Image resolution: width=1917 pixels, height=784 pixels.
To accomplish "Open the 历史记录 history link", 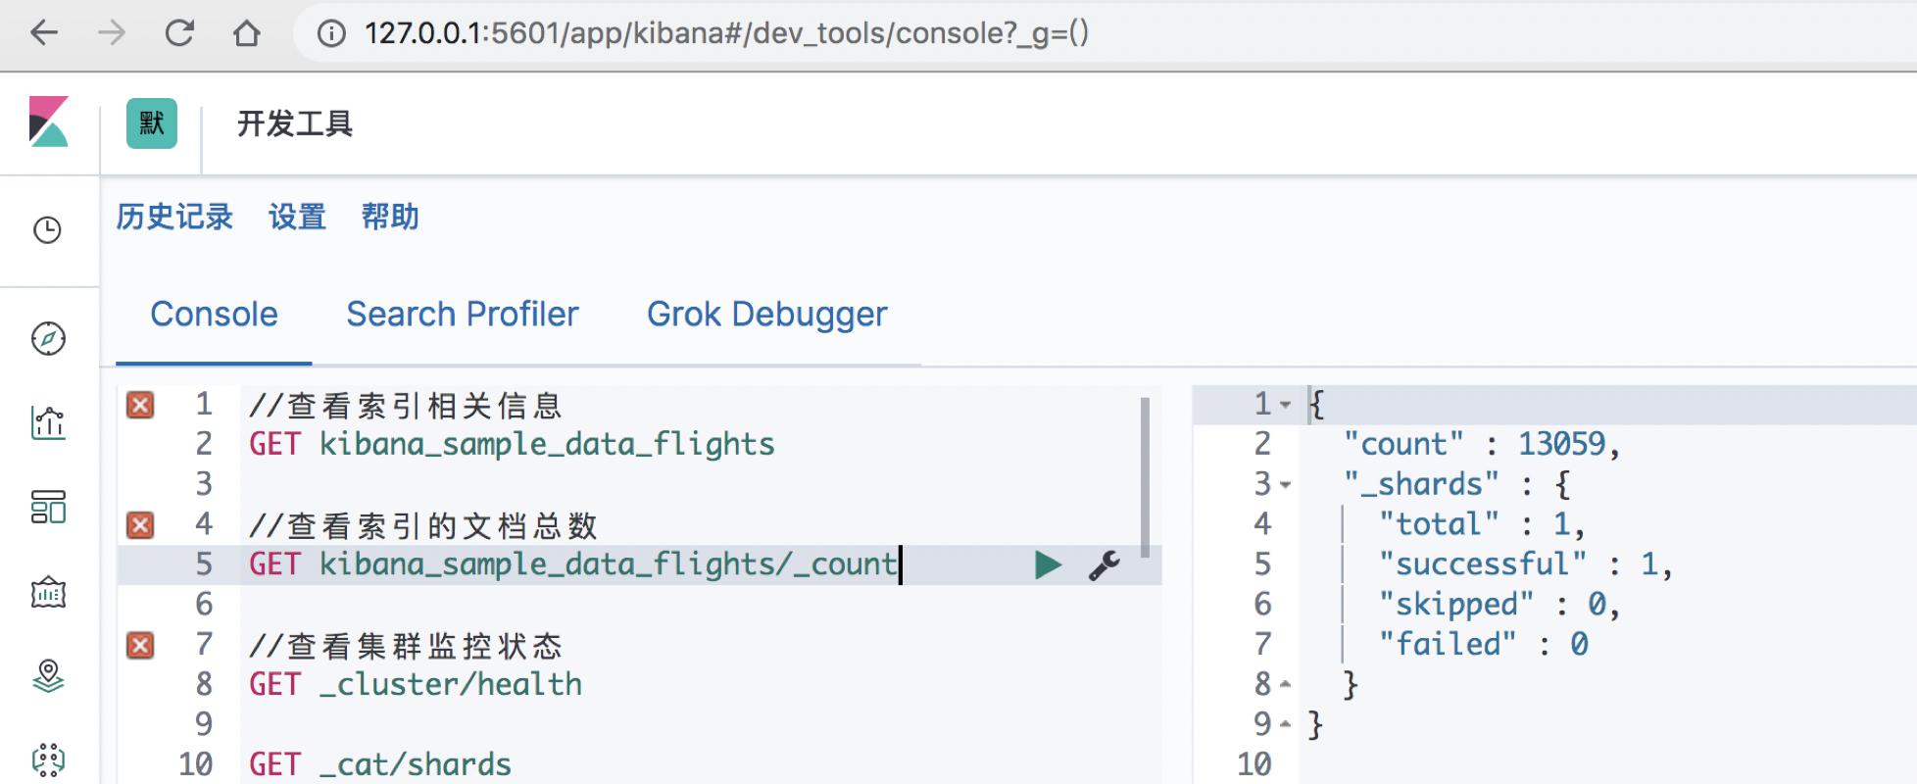I will pyautogui.click(x=174, y=217).
